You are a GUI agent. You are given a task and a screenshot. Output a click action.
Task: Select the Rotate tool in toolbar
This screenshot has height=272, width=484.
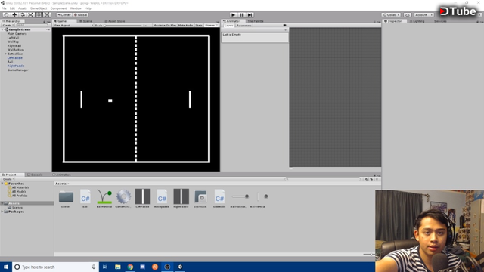[x=22, y=15]
